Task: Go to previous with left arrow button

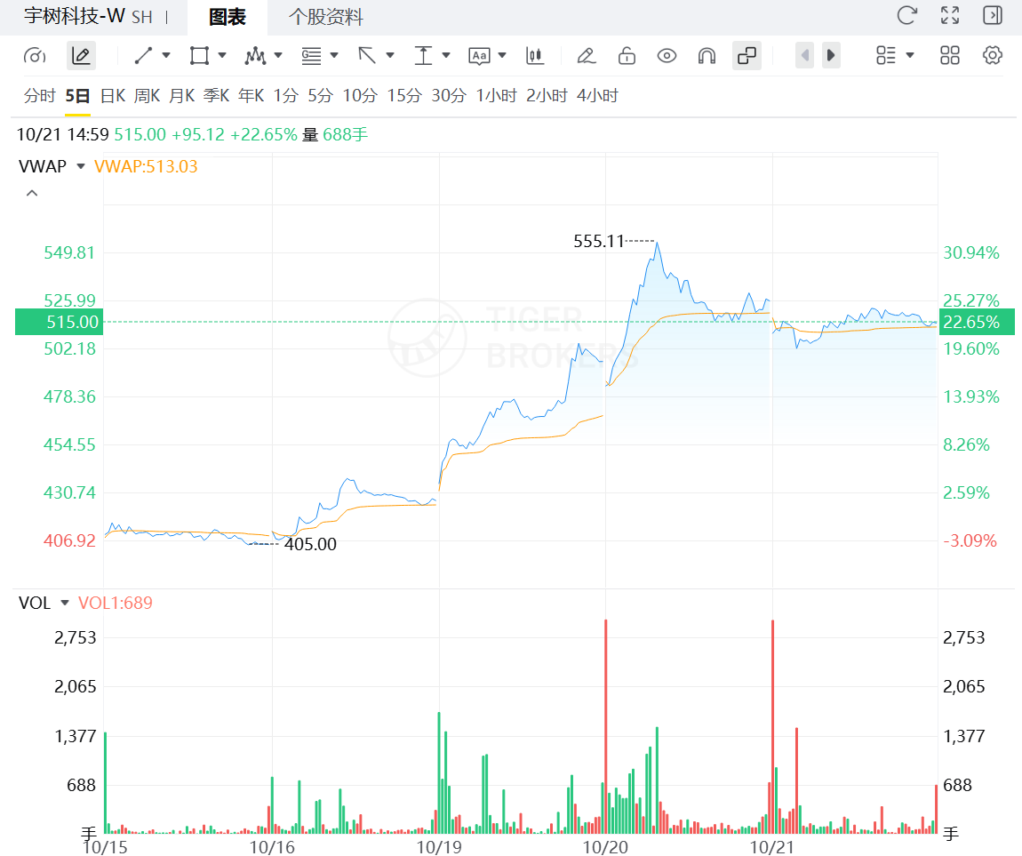Action: (x=805, y=55)
